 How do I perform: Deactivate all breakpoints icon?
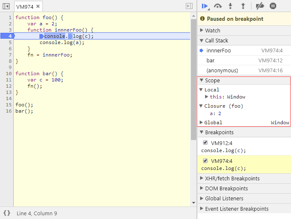click(x=259, y=6)
